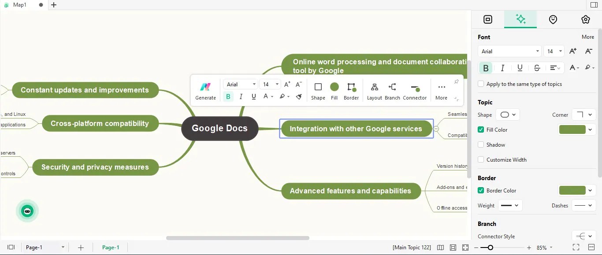This screenshot has height=255, width=602.
Task: Open the Corner style dropdown
Action: pyautogui.click(x=583, y=115)
